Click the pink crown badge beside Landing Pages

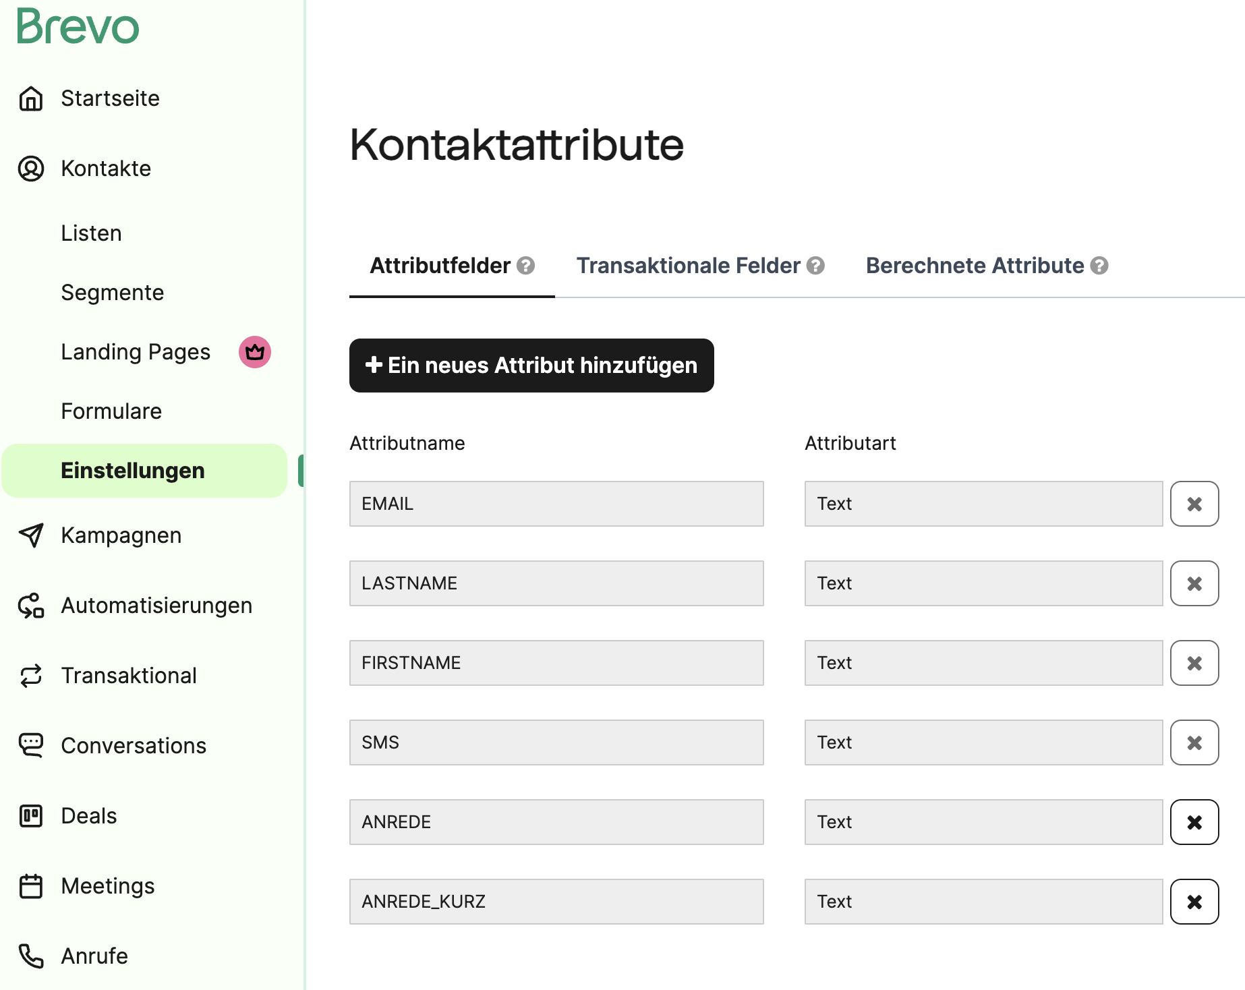click(255, 352)
